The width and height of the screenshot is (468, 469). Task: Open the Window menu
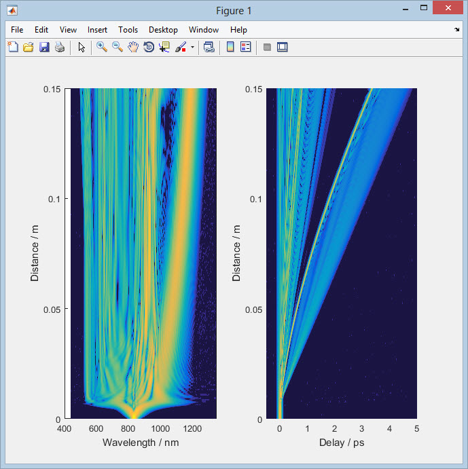coord(204,30)
